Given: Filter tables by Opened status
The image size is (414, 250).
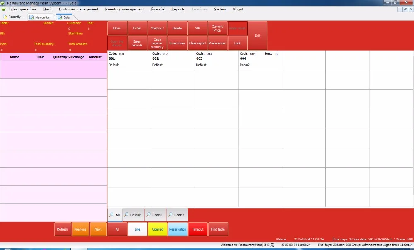Looking at the screenshot, I should tap(158, 229).
